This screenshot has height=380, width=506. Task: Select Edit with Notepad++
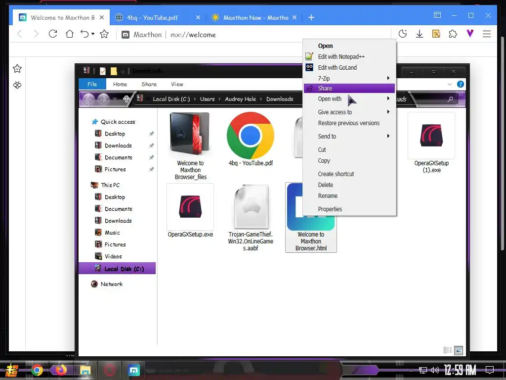pyautogui.click(x=349, y=56)
